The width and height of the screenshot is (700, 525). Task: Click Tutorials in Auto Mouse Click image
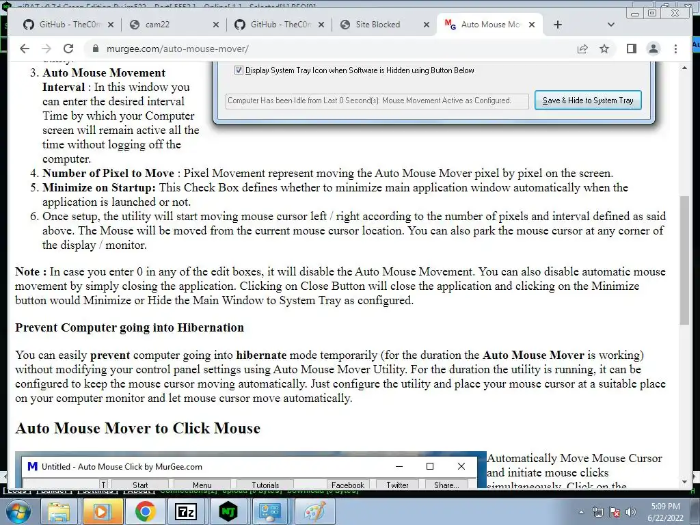[x=265, y=485]
